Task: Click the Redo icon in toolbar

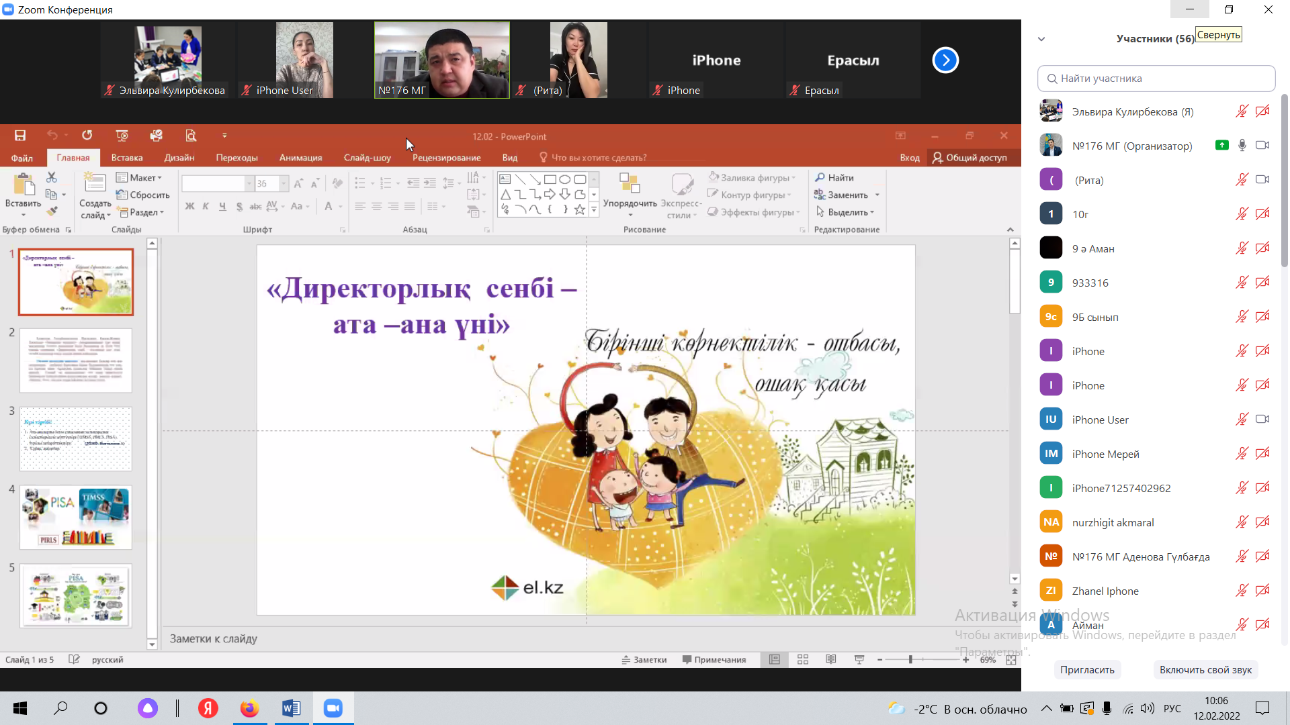Action: pos(86,136)
